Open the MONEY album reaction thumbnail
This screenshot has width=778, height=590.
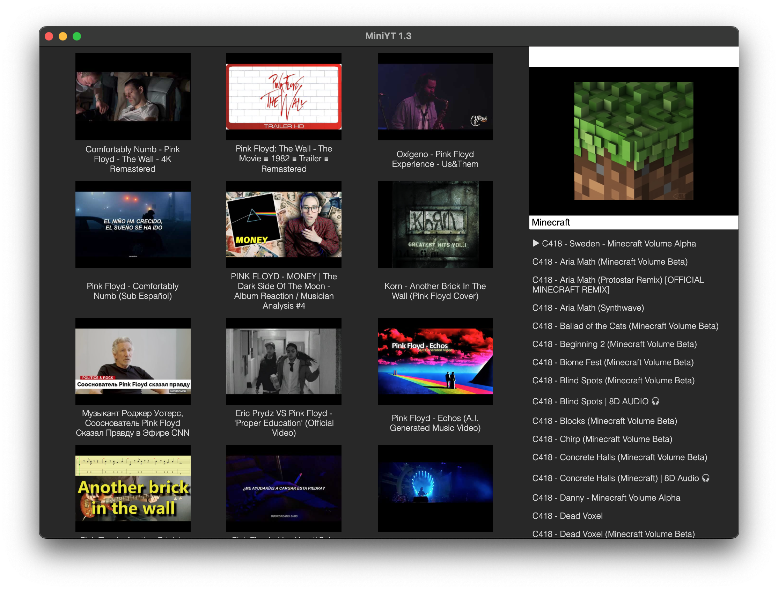(284, 224)
